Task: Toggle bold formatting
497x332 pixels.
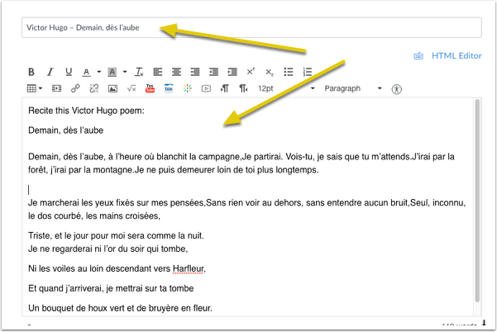Action: click(x=31, y=72)
